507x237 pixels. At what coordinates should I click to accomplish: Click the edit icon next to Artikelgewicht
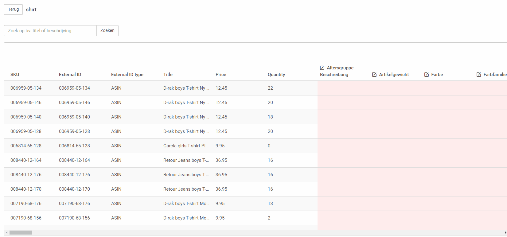coord(374,75)
